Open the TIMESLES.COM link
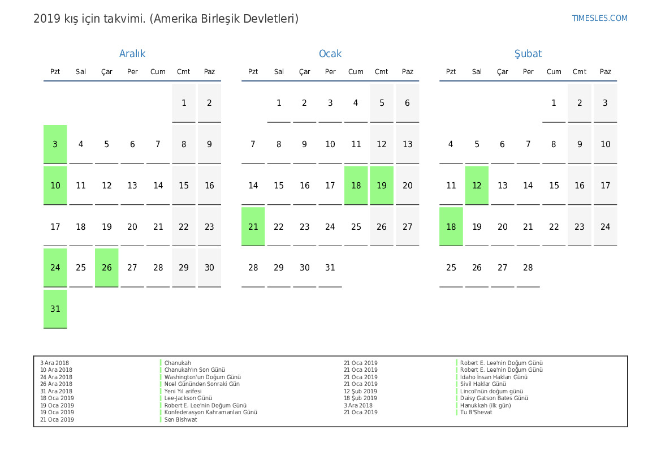 coord(599,18)
